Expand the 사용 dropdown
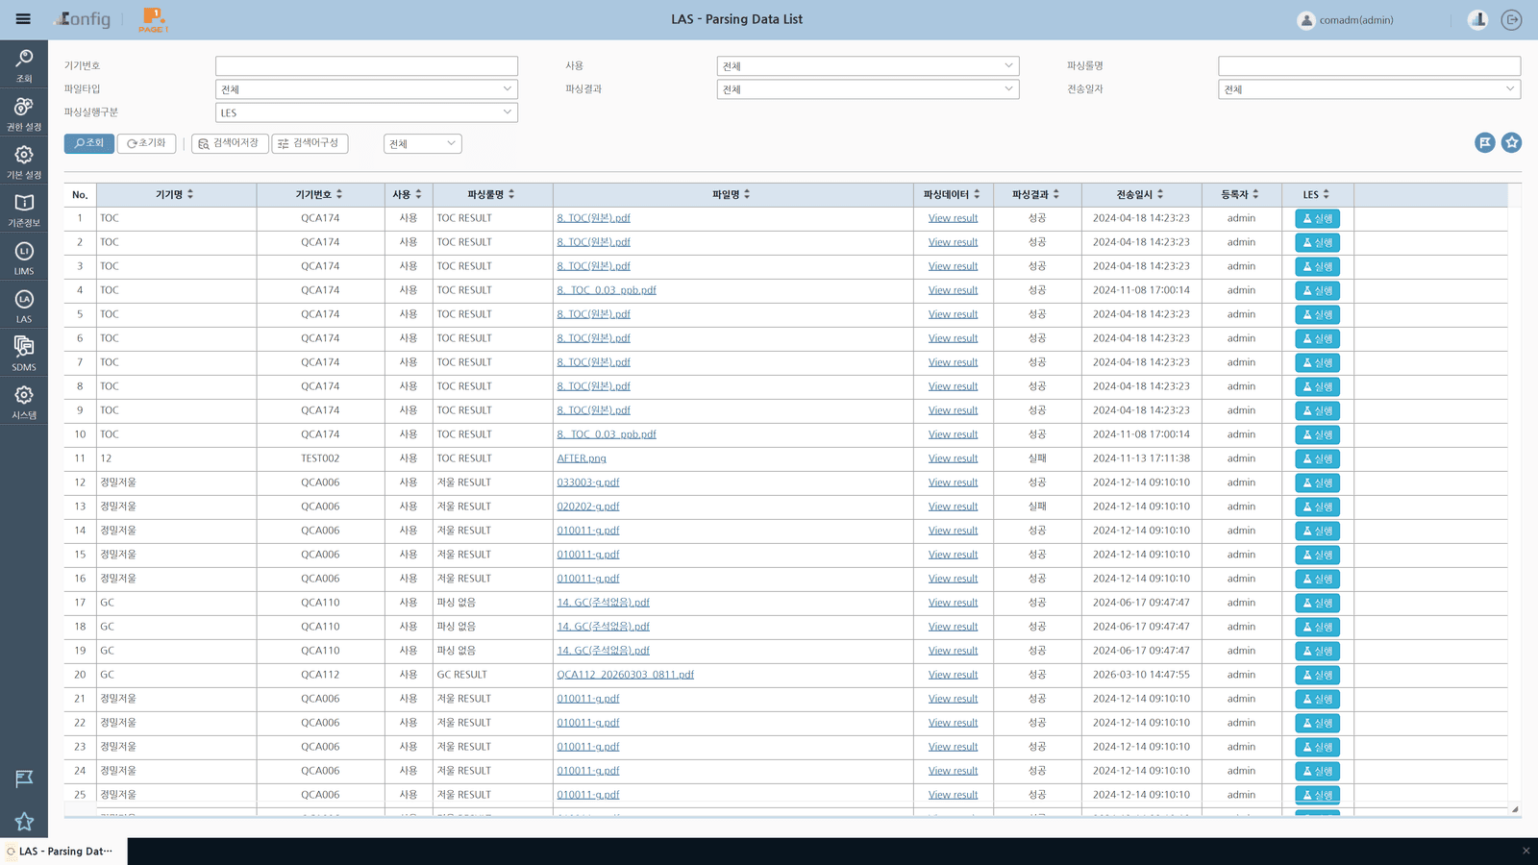Screen dimensions: 1538x865 click(x=868, y=66)
